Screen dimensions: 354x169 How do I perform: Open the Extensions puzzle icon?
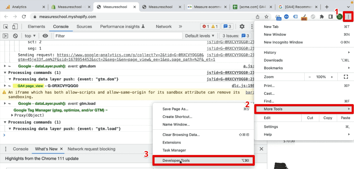coord(322,17)
